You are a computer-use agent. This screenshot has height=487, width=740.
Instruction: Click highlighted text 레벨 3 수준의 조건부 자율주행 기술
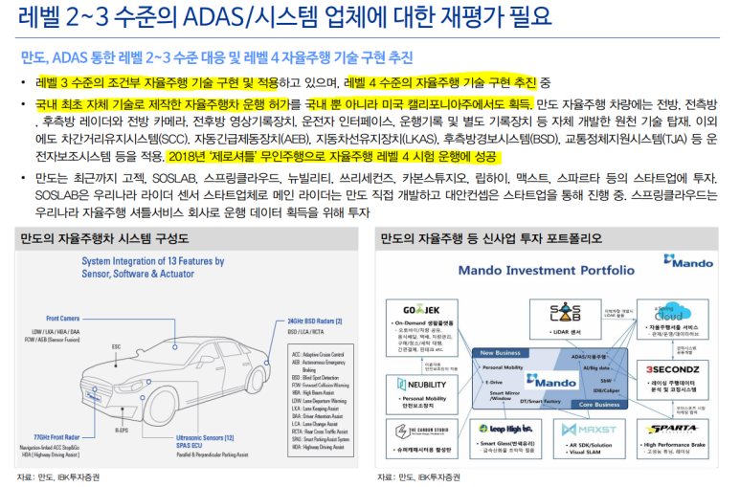tap(157, 83)
